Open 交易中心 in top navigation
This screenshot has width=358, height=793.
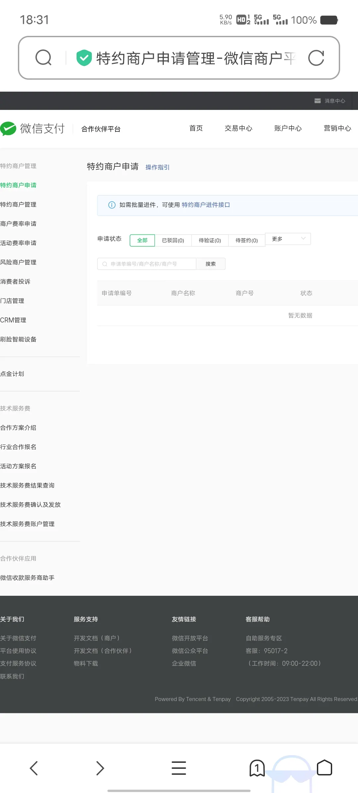pyautogui.click(x=238, y=128)
